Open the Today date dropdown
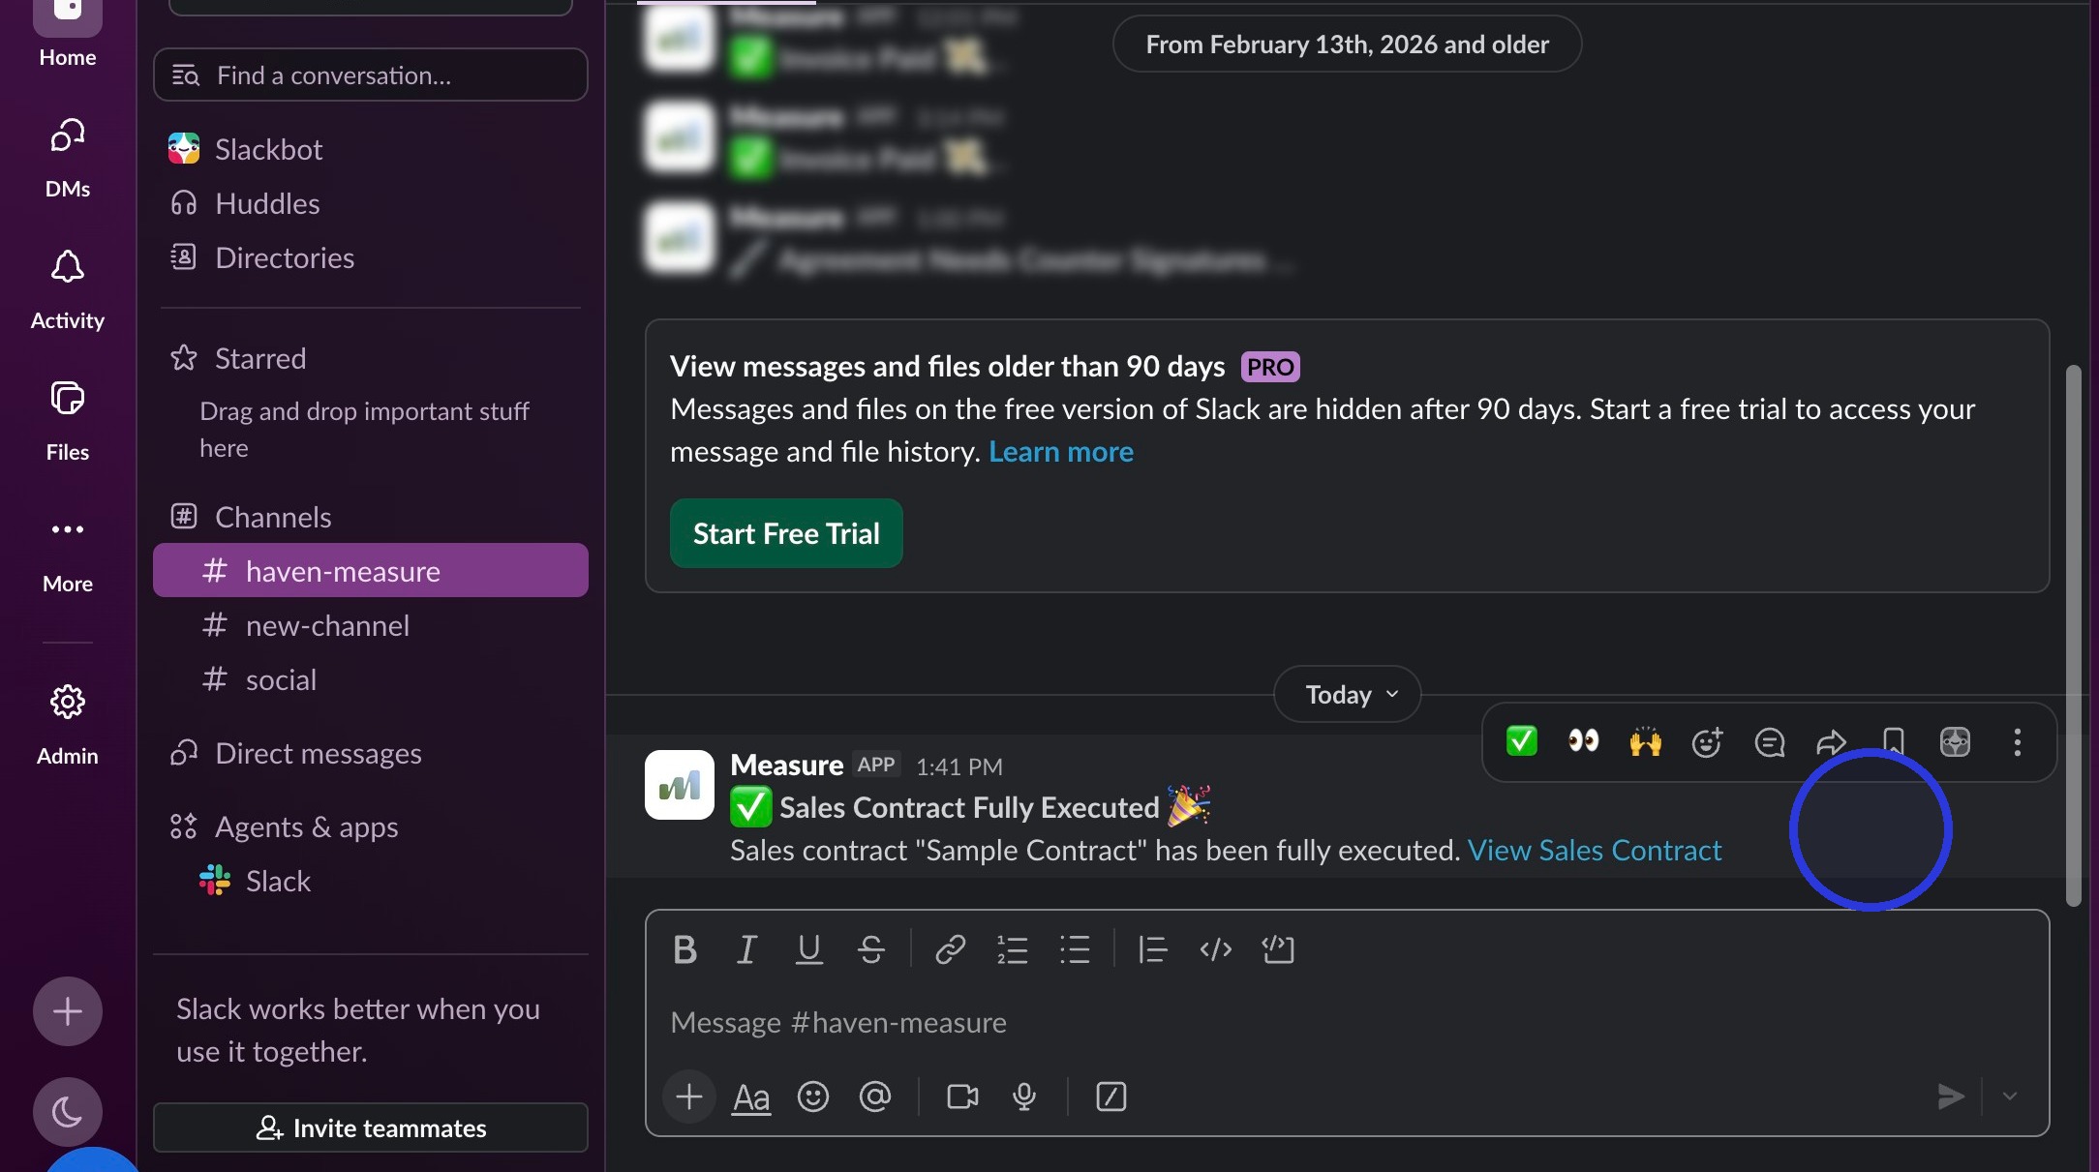This screenshot has height=1172, width=2099. pos(1348,694)
